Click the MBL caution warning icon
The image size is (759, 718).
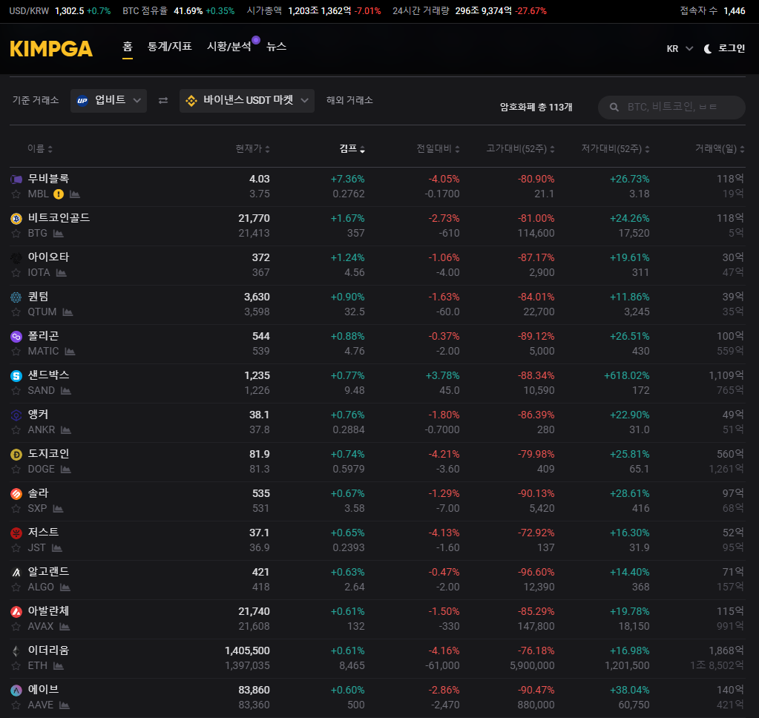pyautogui.click(x=59, y=194)
